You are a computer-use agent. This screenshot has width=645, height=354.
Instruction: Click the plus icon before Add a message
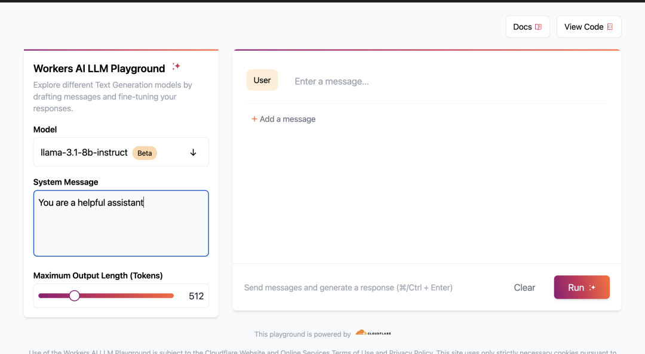point(254,119)
